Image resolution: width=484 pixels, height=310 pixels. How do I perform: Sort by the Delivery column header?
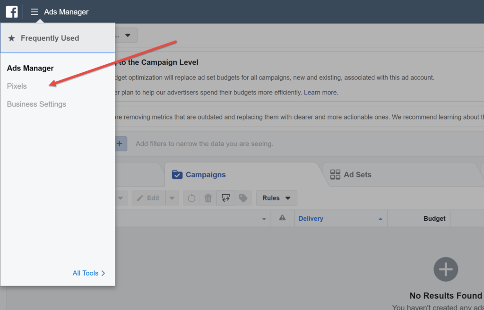311,219
